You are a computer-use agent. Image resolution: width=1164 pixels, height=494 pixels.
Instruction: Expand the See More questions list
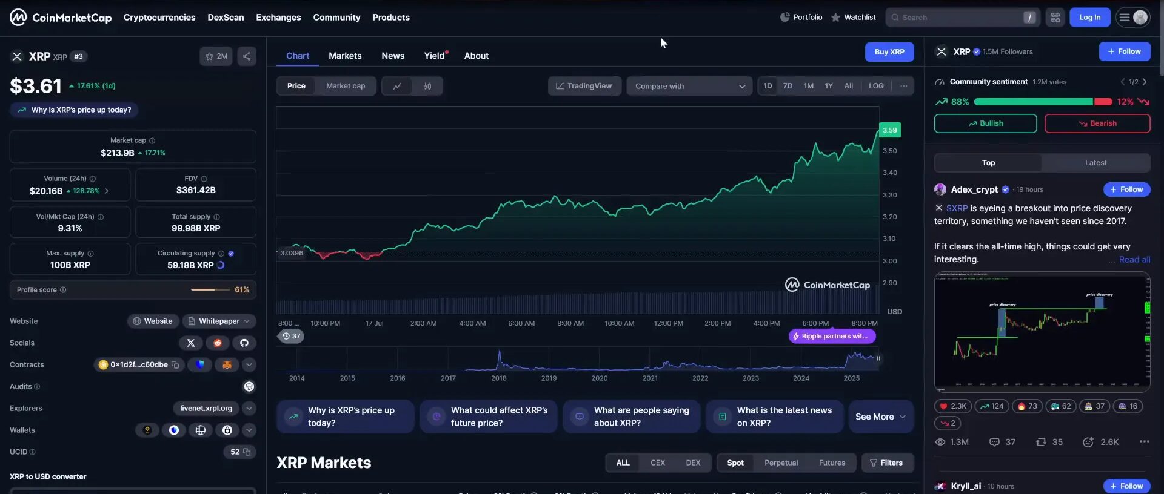[x=880, y=417]
